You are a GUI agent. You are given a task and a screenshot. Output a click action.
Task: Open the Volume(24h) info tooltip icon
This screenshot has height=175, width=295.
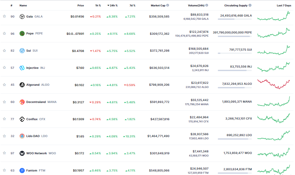pos(207,5)
